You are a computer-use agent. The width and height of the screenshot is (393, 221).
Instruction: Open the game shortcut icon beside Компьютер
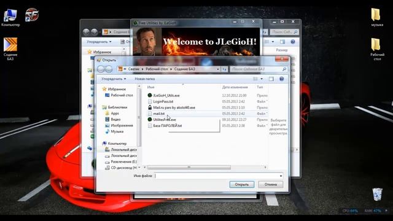32,15
